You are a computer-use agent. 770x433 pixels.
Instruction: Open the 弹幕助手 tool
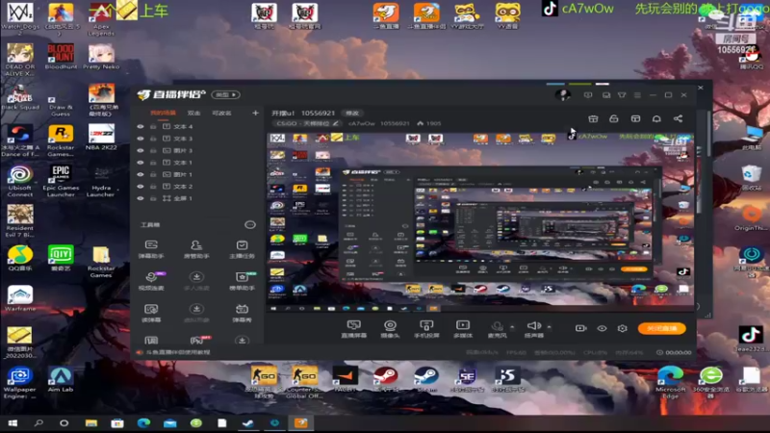click(151, 249)
